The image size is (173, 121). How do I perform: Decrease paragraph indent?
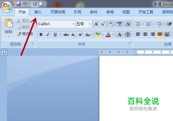[x=169, y=24]
